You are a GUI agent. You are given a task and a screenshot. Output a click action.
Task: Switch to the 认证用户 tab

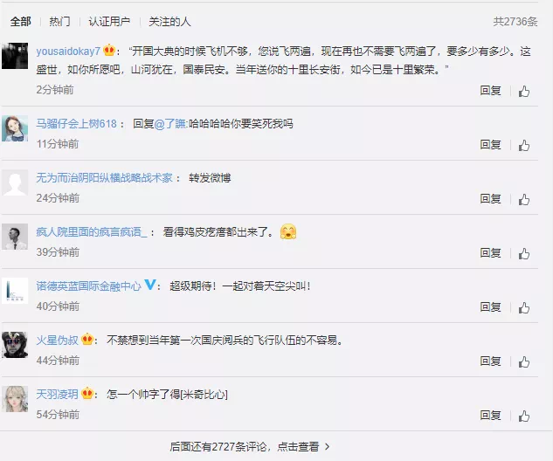click(x=109, y=22)
